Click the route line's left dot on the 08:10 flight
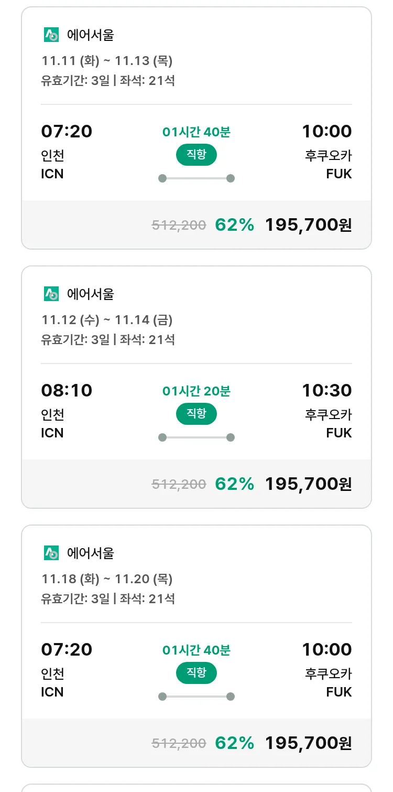This screenshot has height=792, width=393. (162, 437)
